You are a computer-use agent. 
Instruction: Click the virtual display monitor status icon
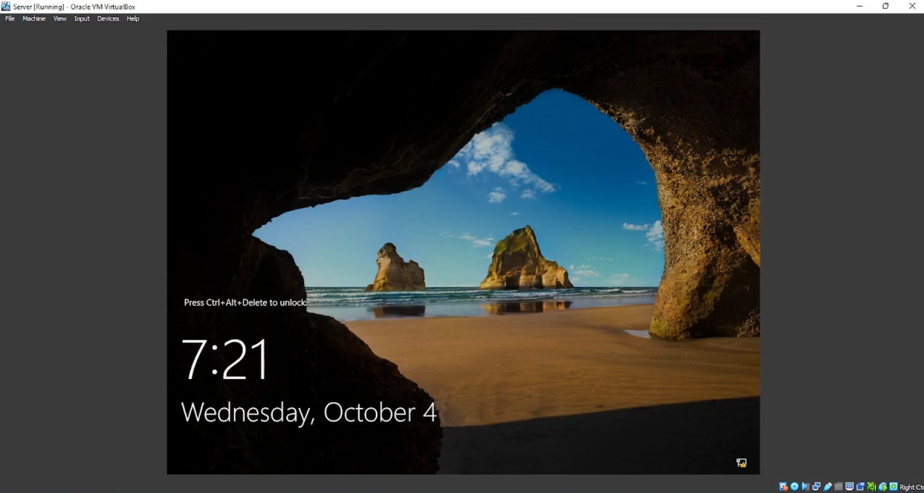point(849,487)
